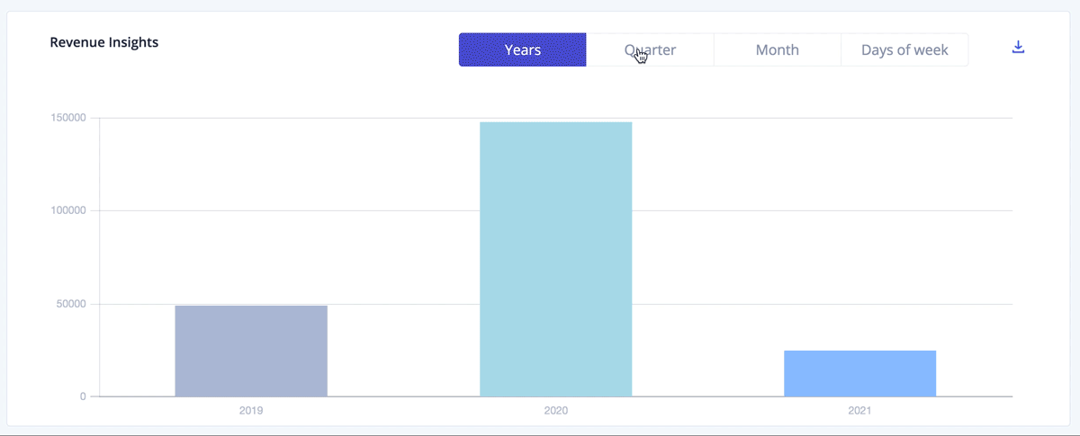This screenshot has width=1080, height=436.
Task: Click the 2021 revenue bar
Action: pos(859,373)
